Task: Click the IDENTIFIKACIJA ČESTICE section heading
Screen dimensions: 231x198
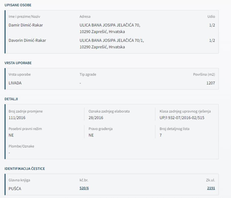Action: pyautogui.click(x=24, y=168)
